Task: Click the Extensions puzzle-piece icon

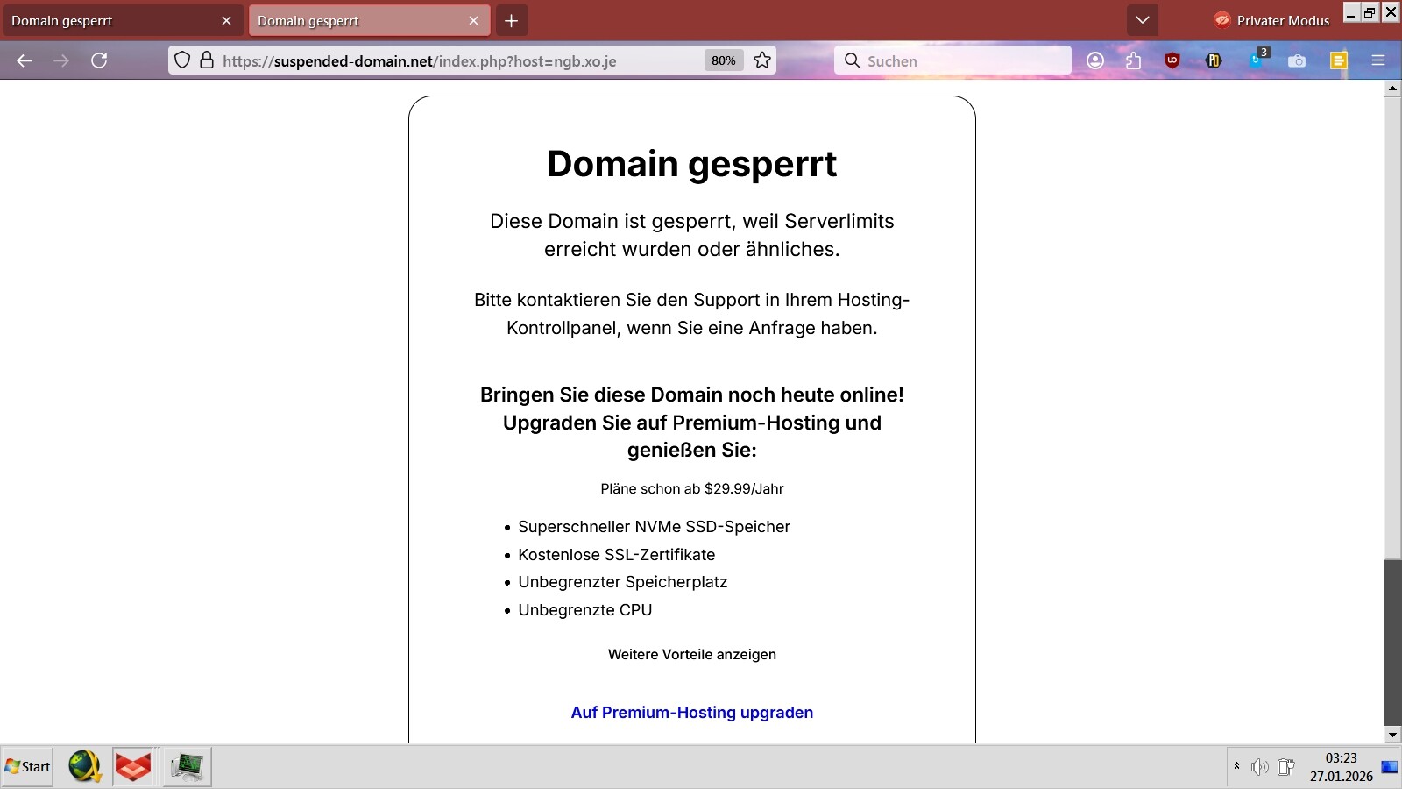Action: pyautogui.click(x=1133, y=60)
